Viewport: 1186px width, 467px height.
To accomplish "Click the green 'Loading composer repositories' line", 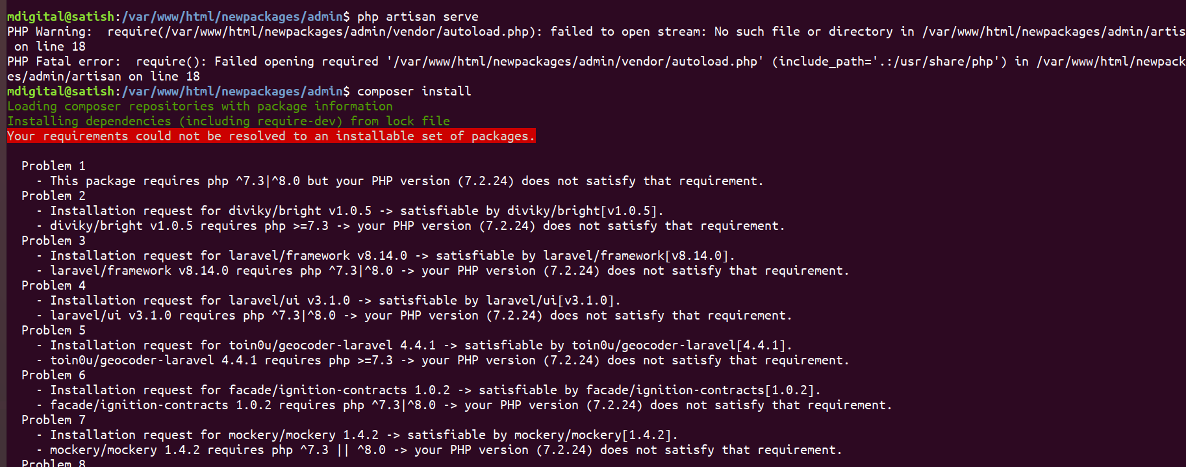I will [x=200, y=106].
